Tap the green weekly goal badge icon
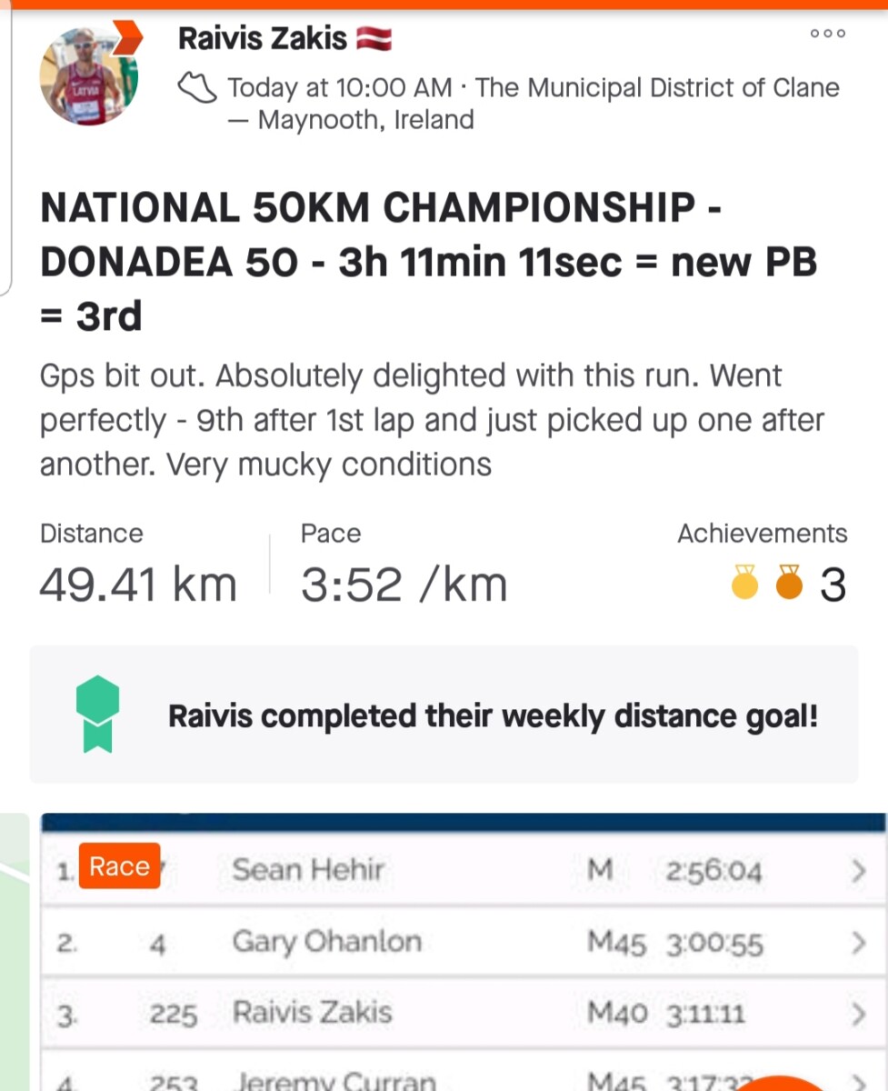The height and width of the screenshot is (1091, 888). coord(97,715)
